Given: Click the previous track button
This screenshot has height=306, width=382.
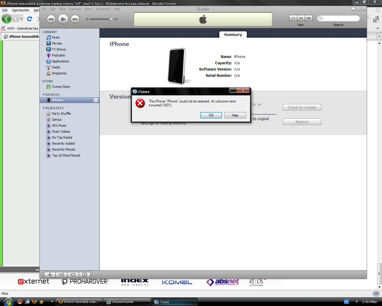Looking at the screenshot, I should [51, 19].
